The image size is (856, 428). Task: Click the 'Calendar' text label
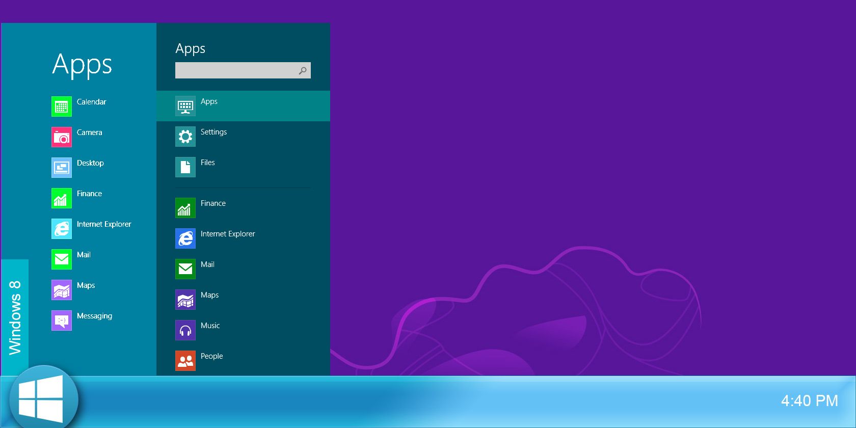91,102
